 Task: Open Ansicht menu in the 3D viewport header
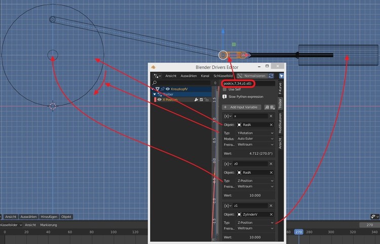point(11,217)
